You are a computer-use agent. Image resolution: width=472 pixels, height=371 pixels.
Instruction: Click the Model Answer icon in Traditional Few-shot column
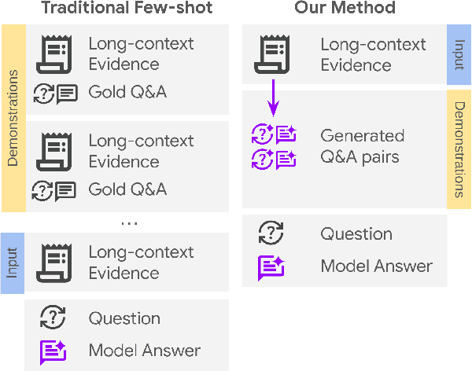pyautogui.click(x=54, y=350)
